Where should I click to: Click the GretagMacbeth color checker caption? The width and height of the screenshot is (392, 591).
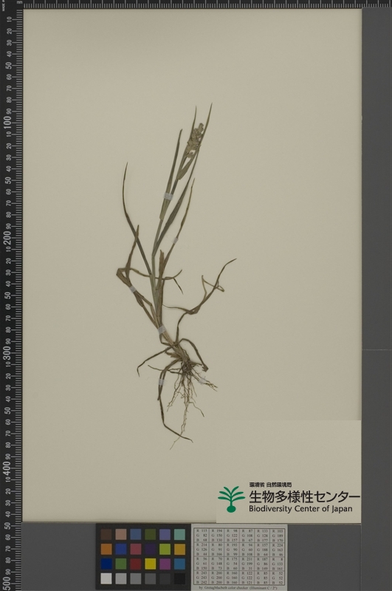[238, 587]
